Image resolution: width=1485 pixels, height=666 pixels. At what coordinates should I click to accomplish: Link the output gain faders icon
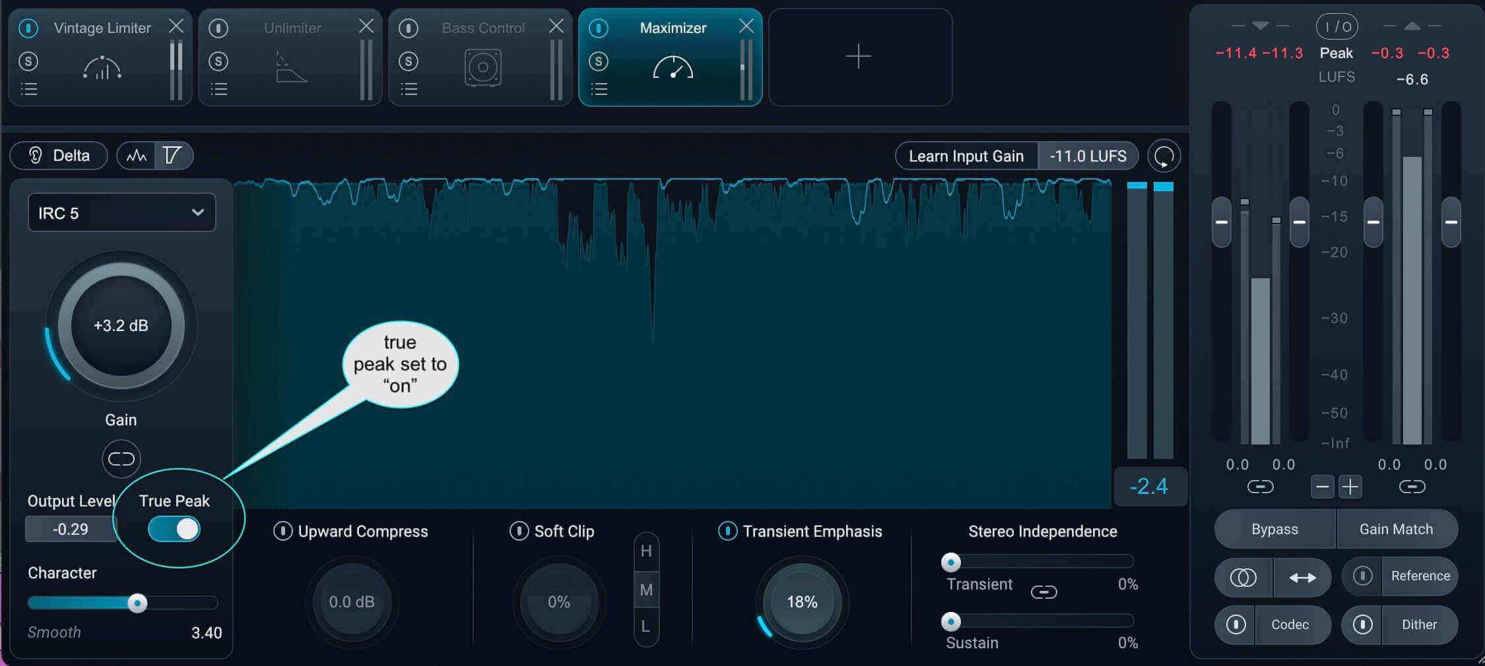tap(1412, 487)
